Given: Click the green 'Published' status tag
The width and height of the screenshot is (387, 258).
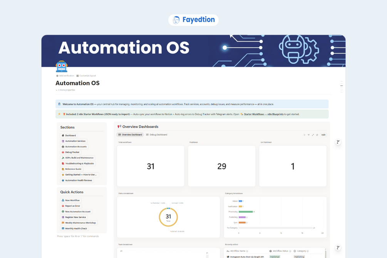Looking at the screenshot, I should point(275,257).
